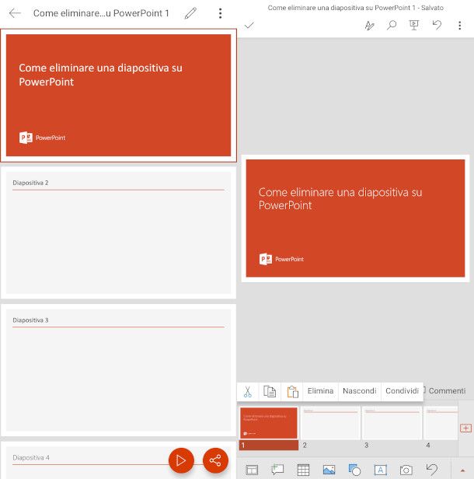The width and height of the screenshot is (474, 479).
Task: Open the ink drawing tool icon
Action: click(369, 26)
